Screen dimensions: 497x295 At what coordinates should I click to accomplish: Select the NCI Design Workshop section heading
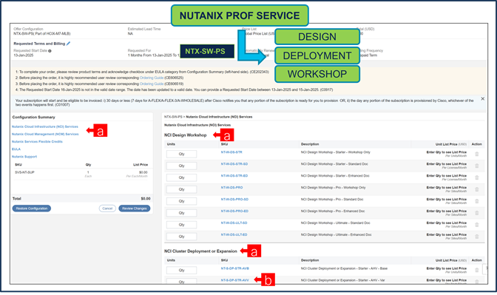[185, 135]
